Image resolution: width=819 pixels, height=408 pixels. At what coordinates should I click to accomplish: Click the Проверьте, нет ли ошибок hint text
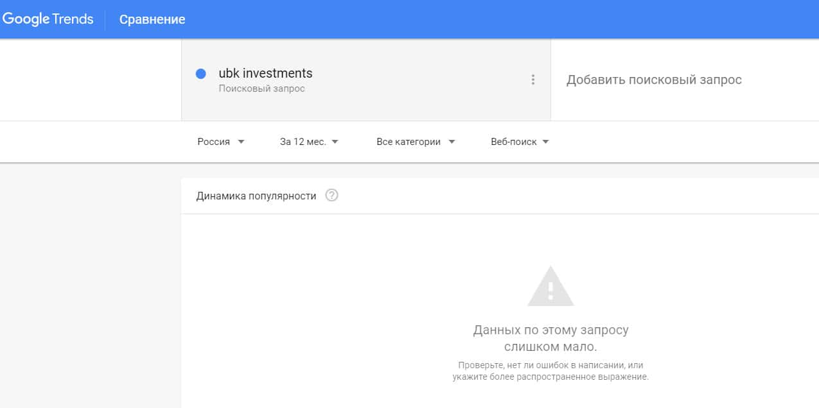pyautogui.click(x=550, y=371)
